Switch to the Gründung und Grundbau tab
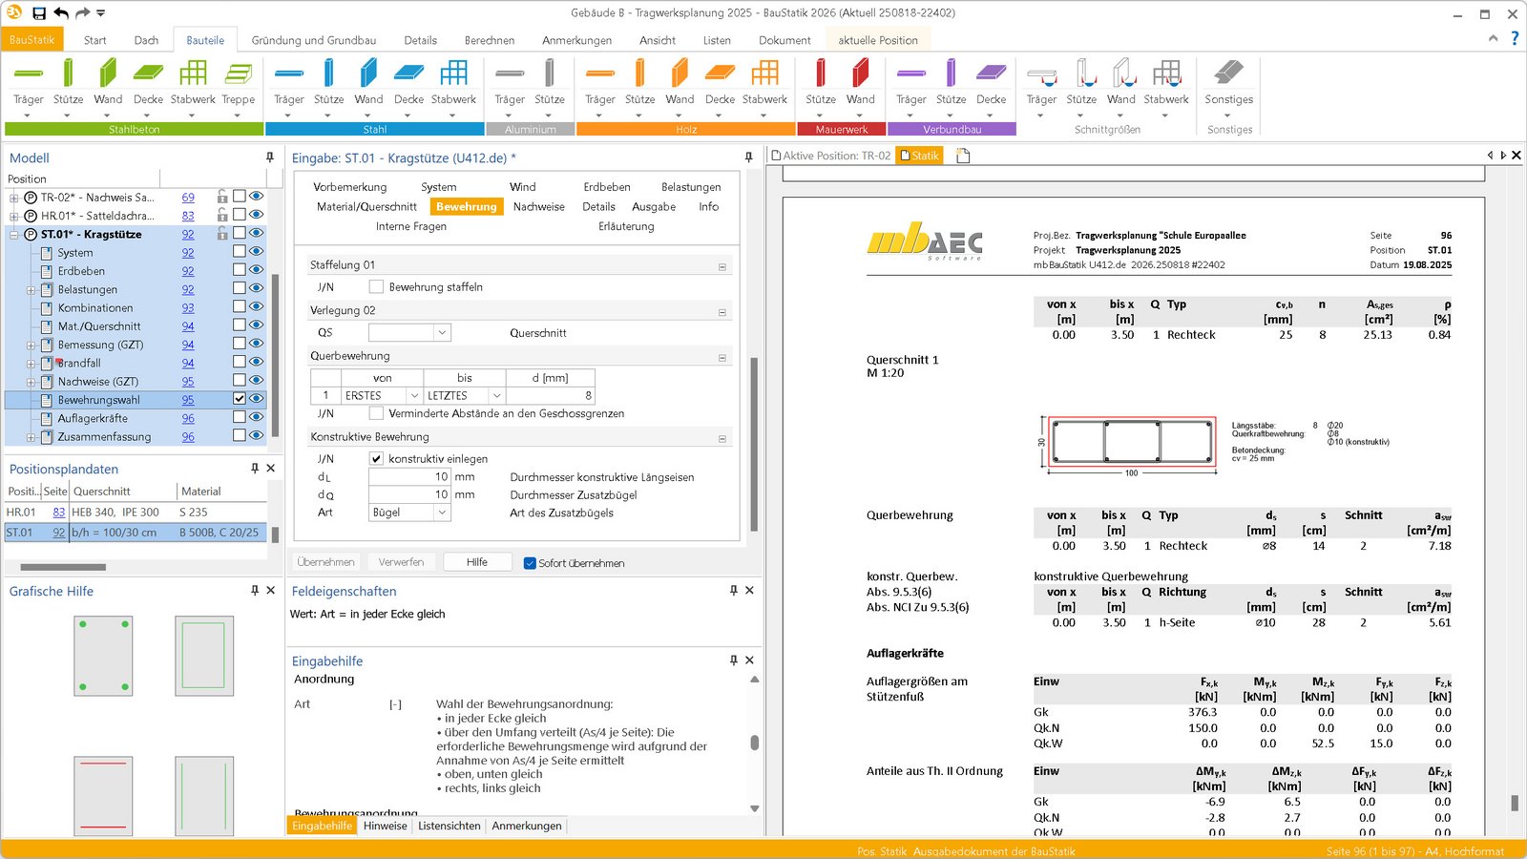The height and width of the screenshot is (859, 1527). [x=313, y=40]
